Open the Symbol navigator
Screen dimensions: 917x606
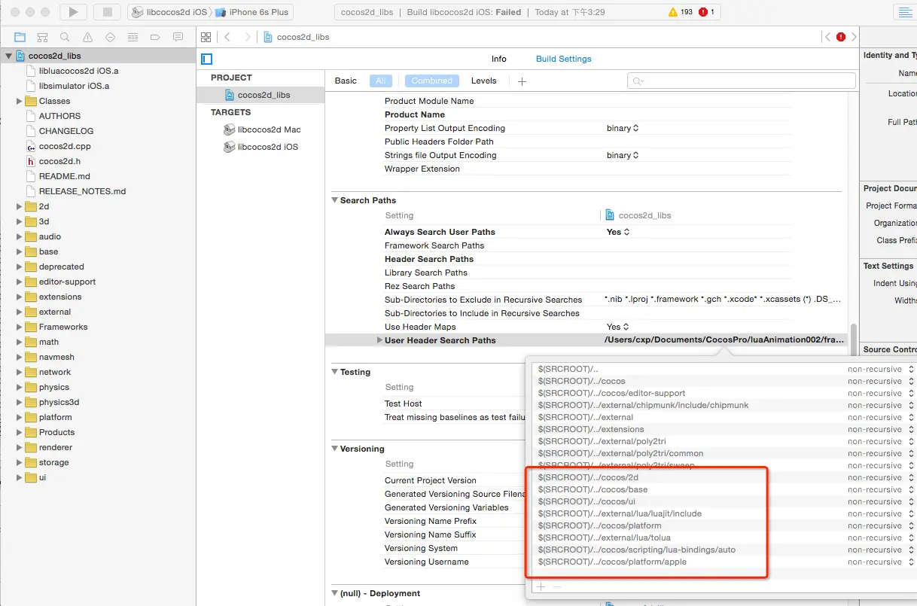click(42, 37)
